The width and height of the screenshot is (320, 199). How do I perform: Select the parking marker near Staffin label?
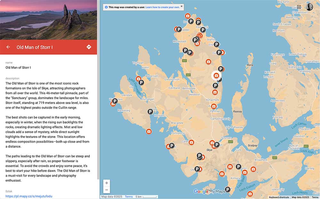click(x=203, y=30)
